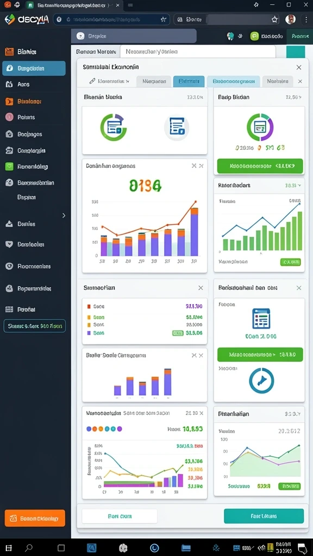Image resolution: width=313 pixels, height=556 pixels.
Task: Open the green percentage dropdown above line-bar chart
Action: point(293,185)
